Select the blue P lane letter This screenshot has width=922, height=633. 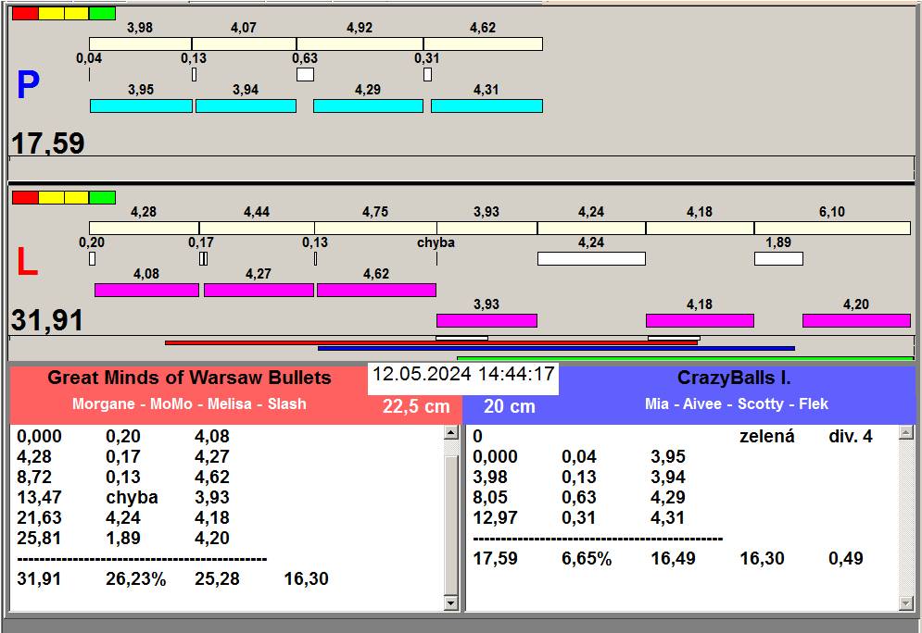tap(28, 85)
